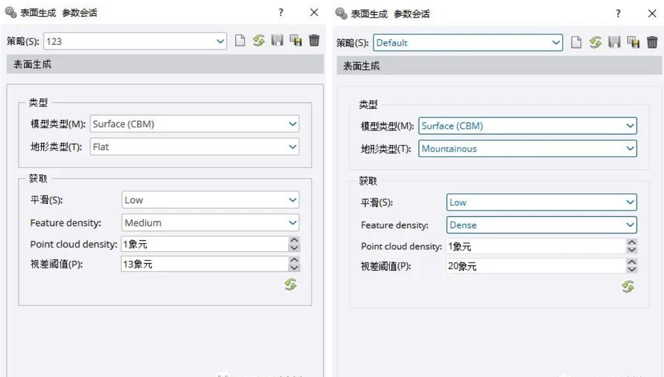Expand the 地形类型 dropdown set to Mountainous
Viewport: 664px width, 377px height.
[631, 149]
